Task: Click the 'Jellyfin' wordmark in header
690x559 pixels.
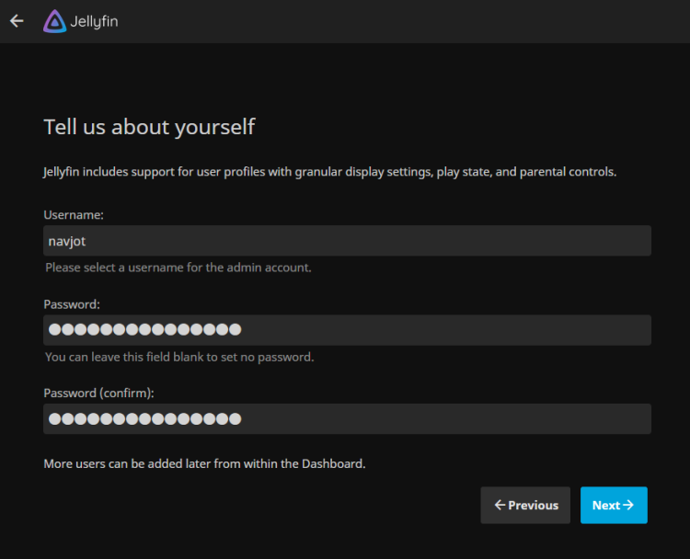Action: point(94,21)
